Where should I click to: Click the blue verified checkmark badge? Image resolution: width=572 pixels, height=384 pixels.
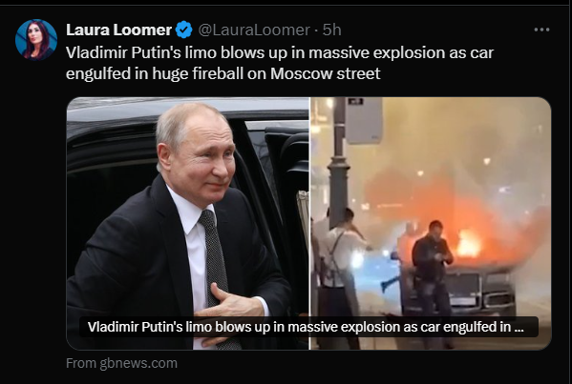tap(184, 30)
